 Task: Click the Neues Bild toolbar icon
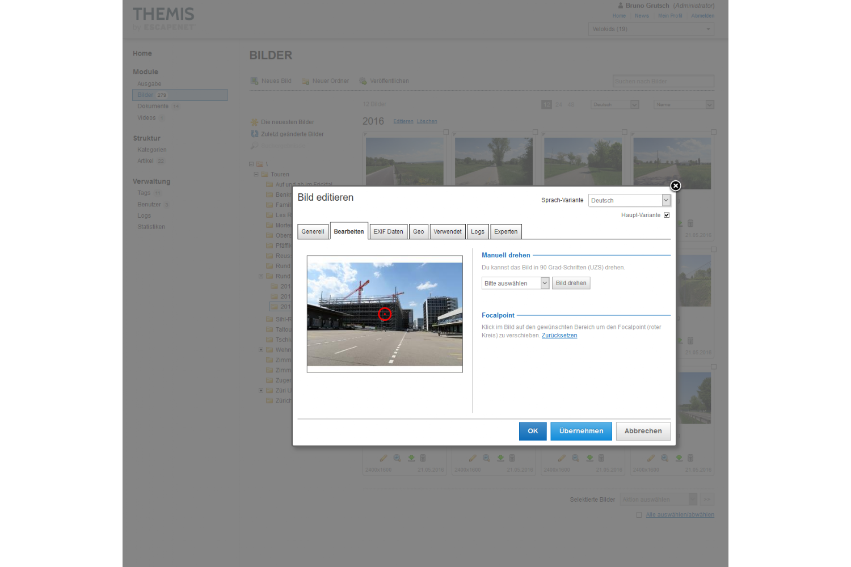255,81
